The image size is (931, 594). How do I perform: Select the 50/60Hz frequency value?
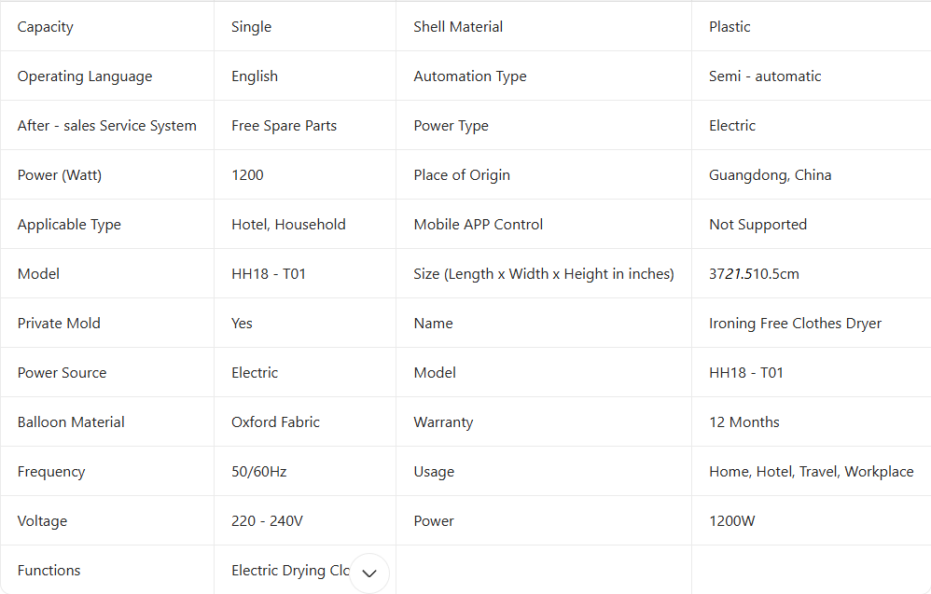pos(258,472)
